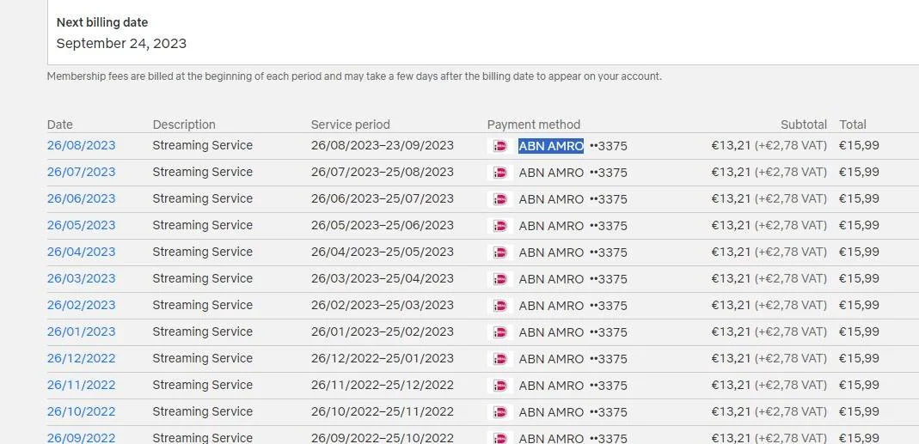Click iDEAL icon in 26/04/2023 row
The height and width of the screenshot is (444, 919).
click(500, 252)
